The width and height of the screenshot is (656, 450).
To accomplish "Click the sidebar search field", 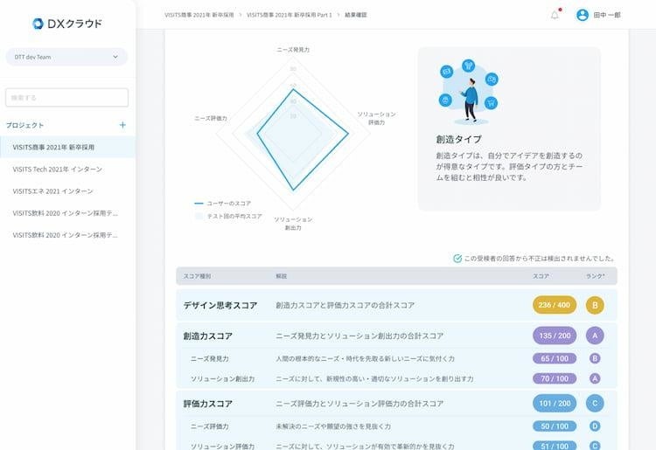I will tap(67, 97).
